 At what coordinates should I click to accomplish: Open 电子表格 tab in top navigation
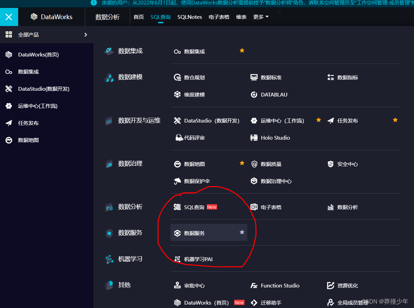(219, 17)
